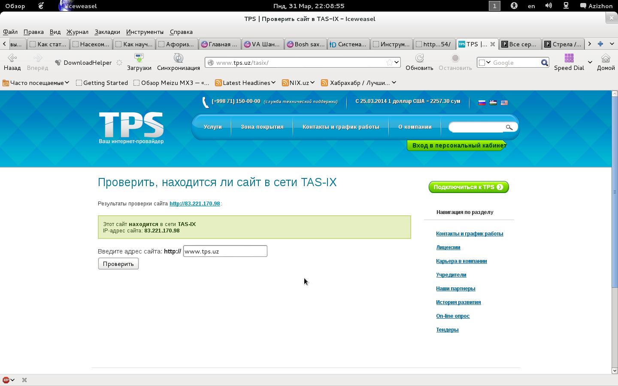The height and width of the screenshot is (386, 618).
Task: Click the Adblock Plus status bar icon
Action: pyautogui.click(x=6, y=380)
